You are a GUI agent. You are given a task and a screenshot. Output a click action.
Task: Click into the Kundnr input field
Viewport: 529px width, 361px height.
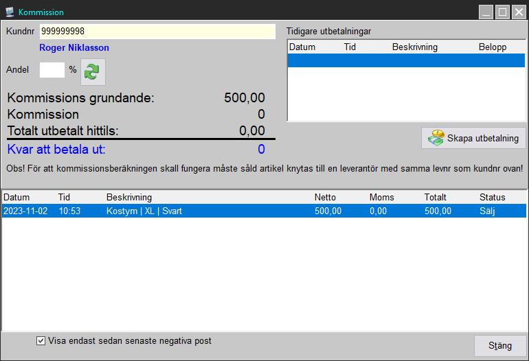pos(157,32)
